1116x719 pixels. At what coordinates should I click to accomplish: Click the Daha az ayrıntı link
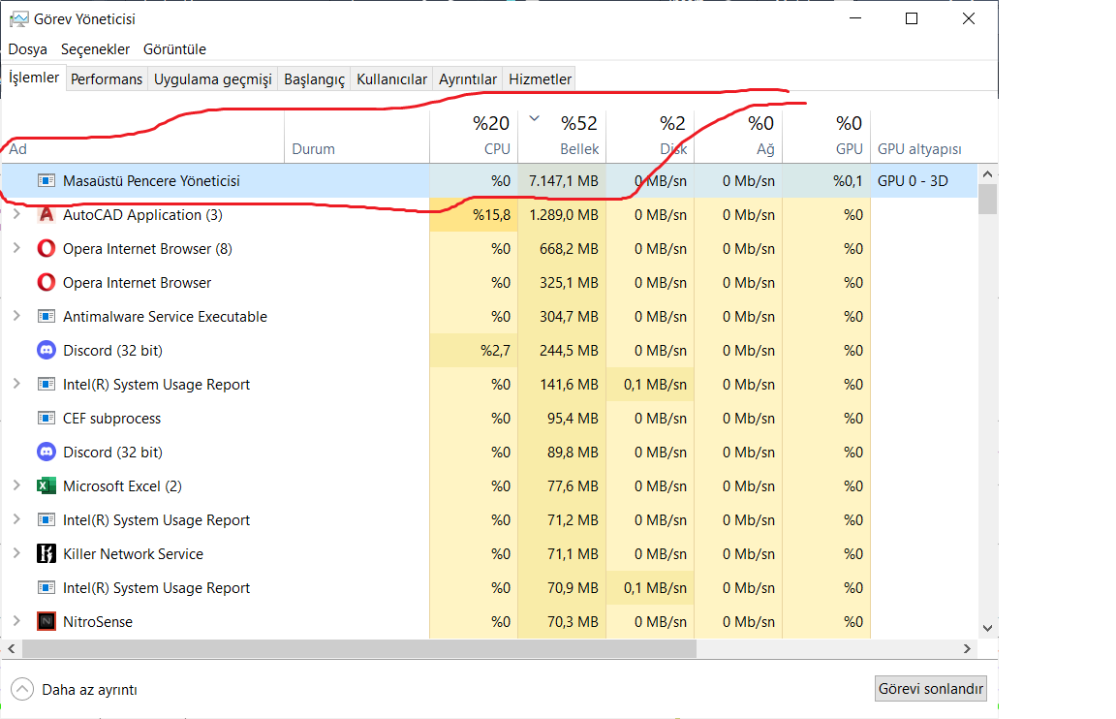point(90,690)
